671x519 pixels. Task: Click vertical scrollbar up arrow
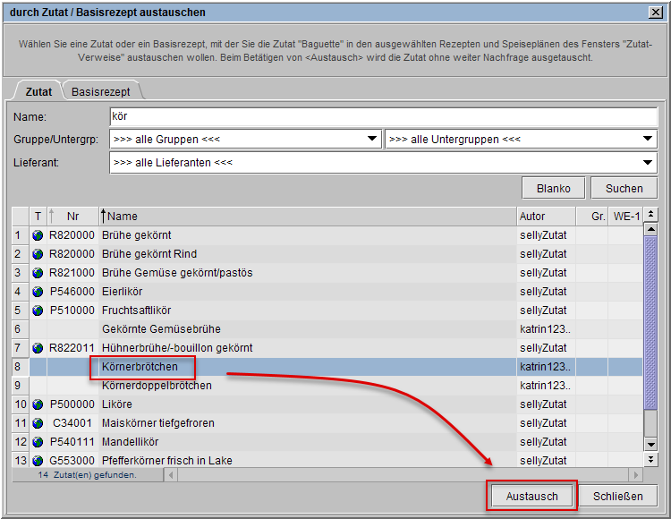click(650, 229)
